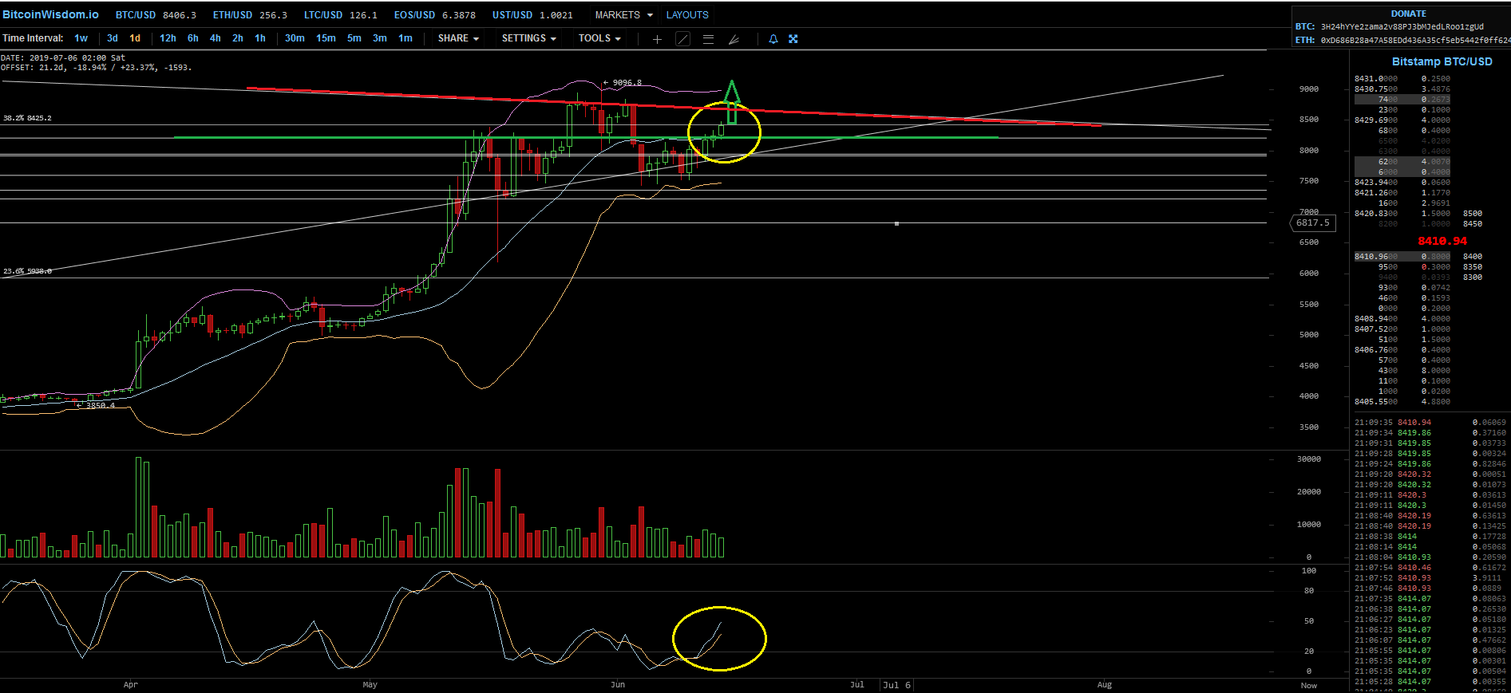
Task: Open the LAYOUTS menu
Action: click(687, 15)
